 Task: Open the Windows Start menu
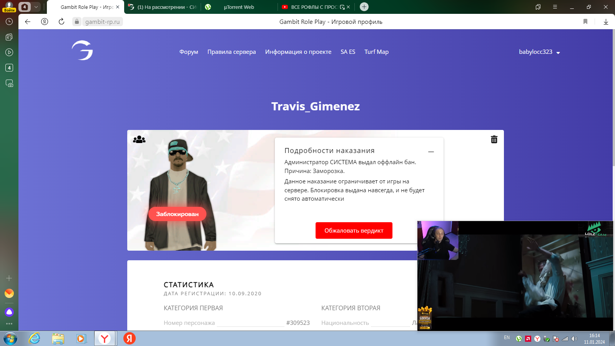point(10,339)
